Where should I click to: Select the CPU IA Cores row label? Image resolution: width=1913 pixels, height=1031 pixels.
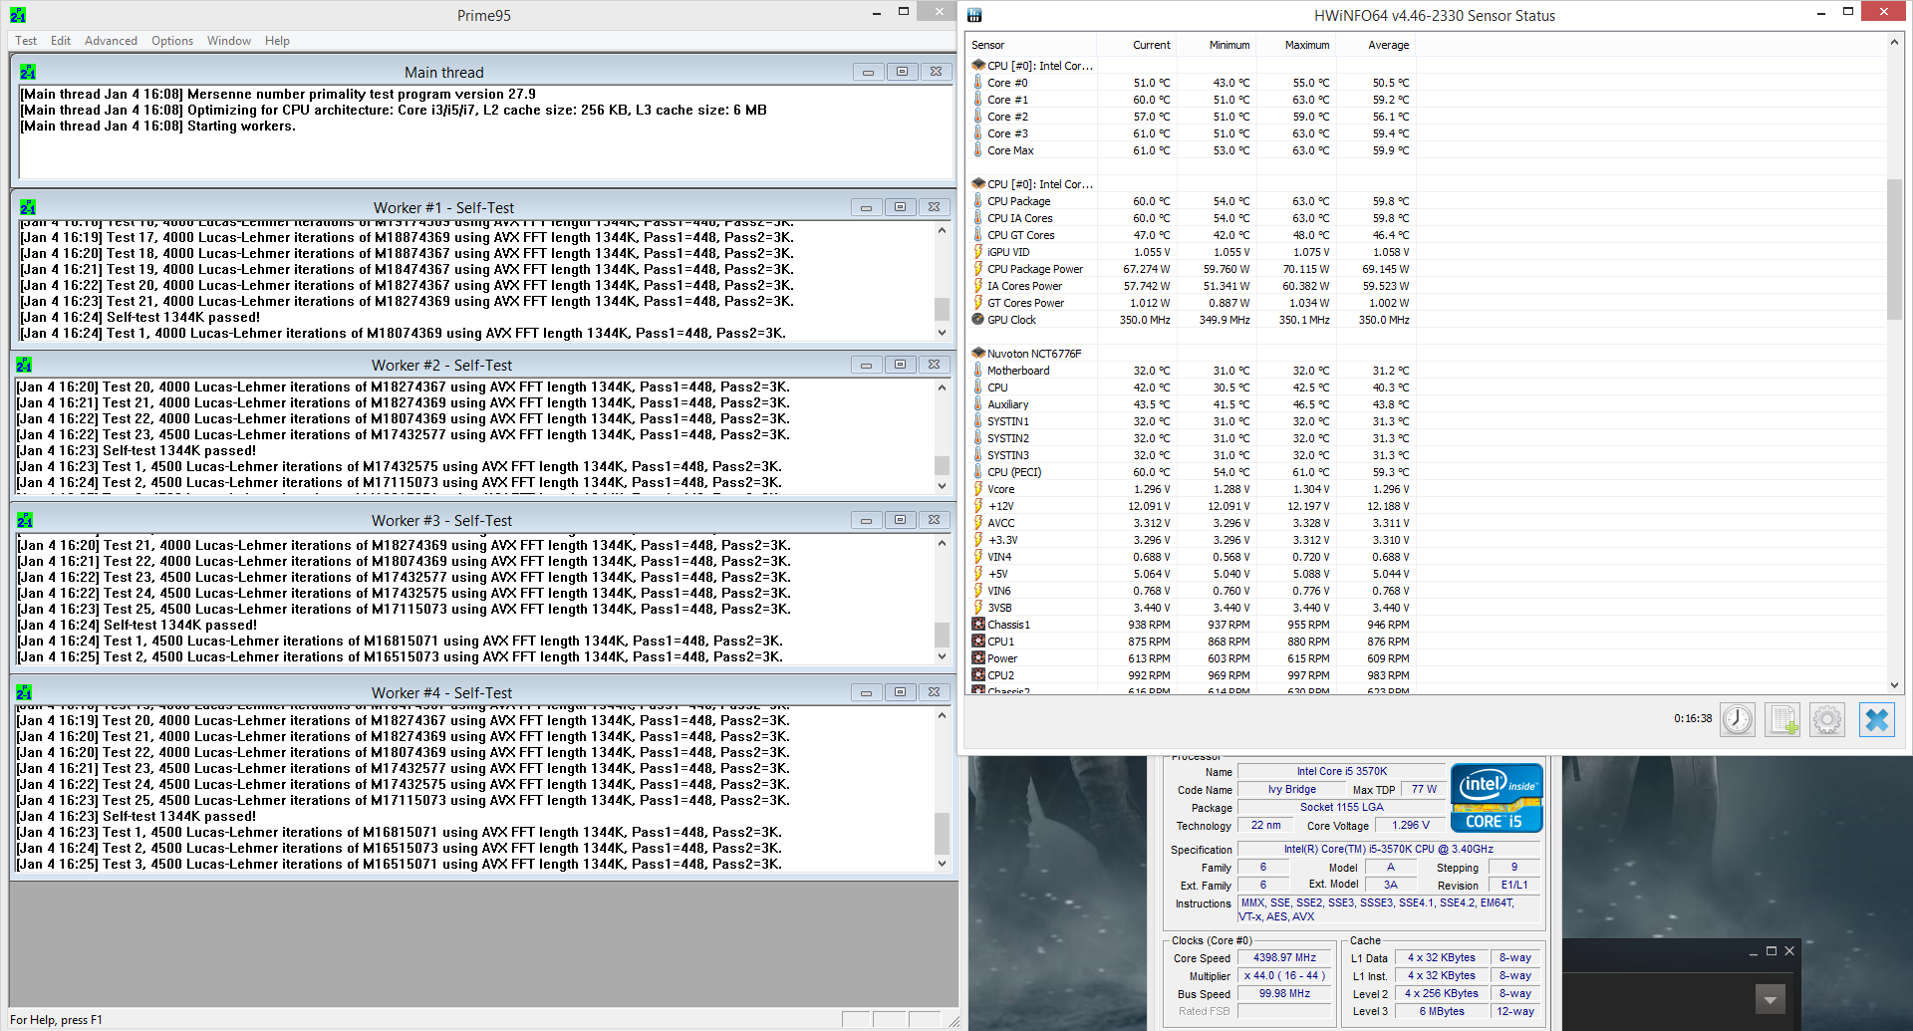coord(1019,218)
